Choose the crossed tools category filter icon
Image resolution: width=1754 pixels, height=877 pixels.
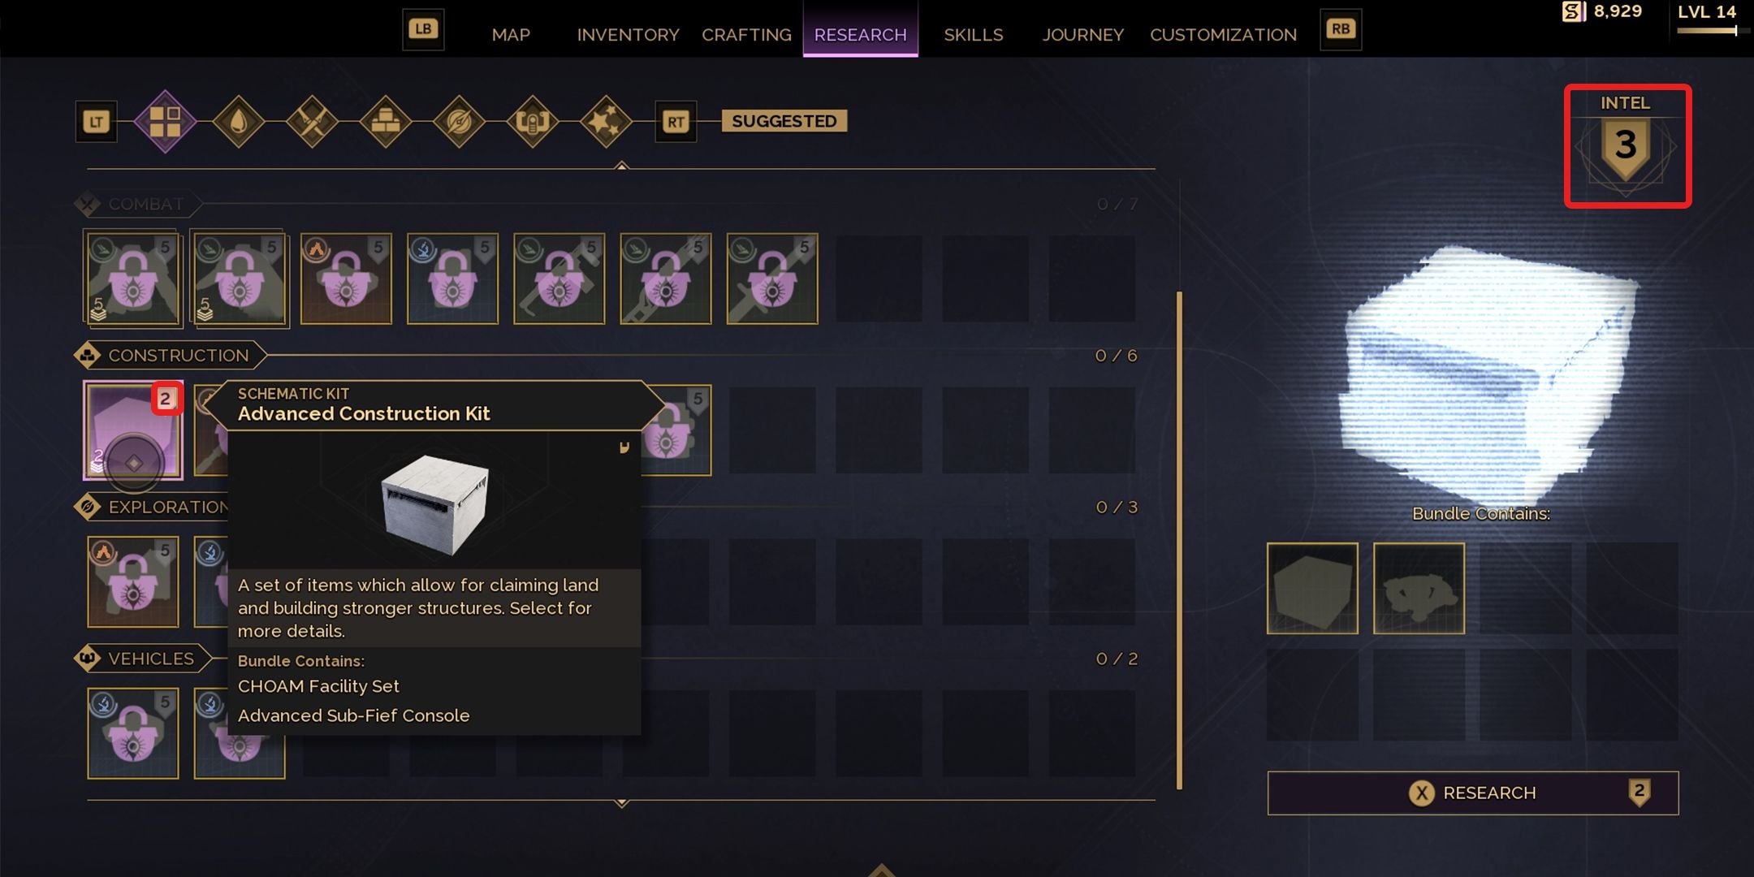pyautogui.click(x=312, y=122)
